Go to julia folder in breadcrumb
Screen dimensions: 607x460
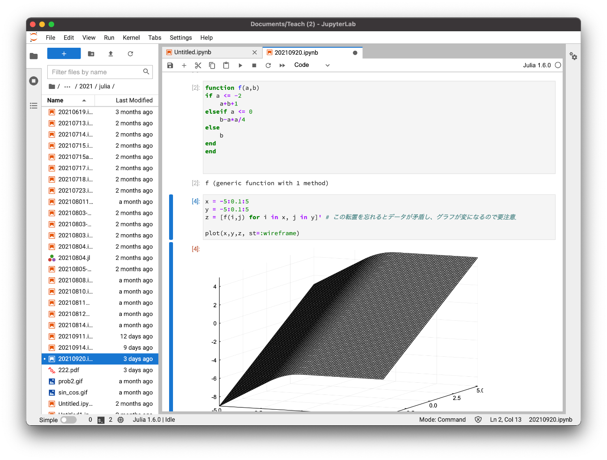coord(104,86)
